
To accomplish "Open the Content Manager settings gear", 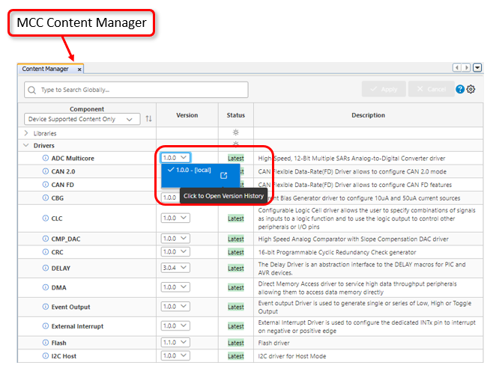I will click(471, 89).
